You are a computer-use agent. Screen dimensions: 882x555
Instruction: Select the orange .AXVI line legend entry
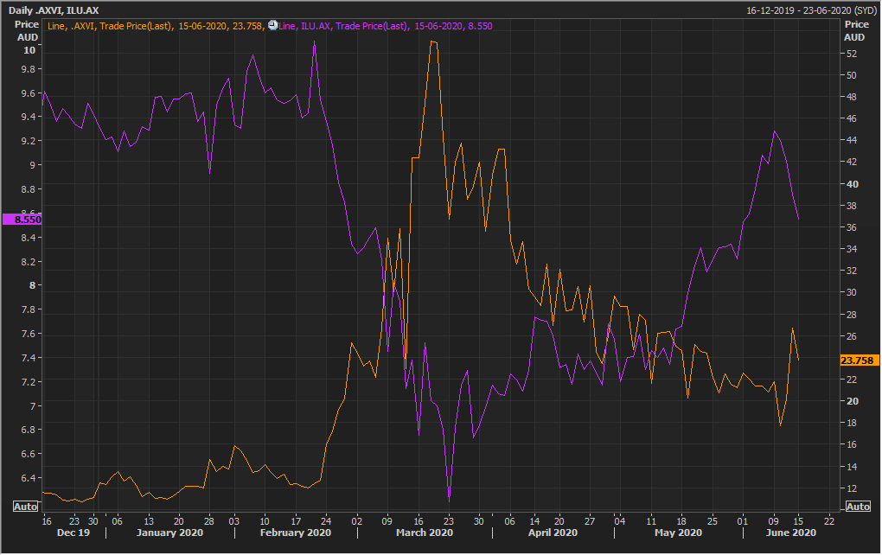click(x=156, y=26)
